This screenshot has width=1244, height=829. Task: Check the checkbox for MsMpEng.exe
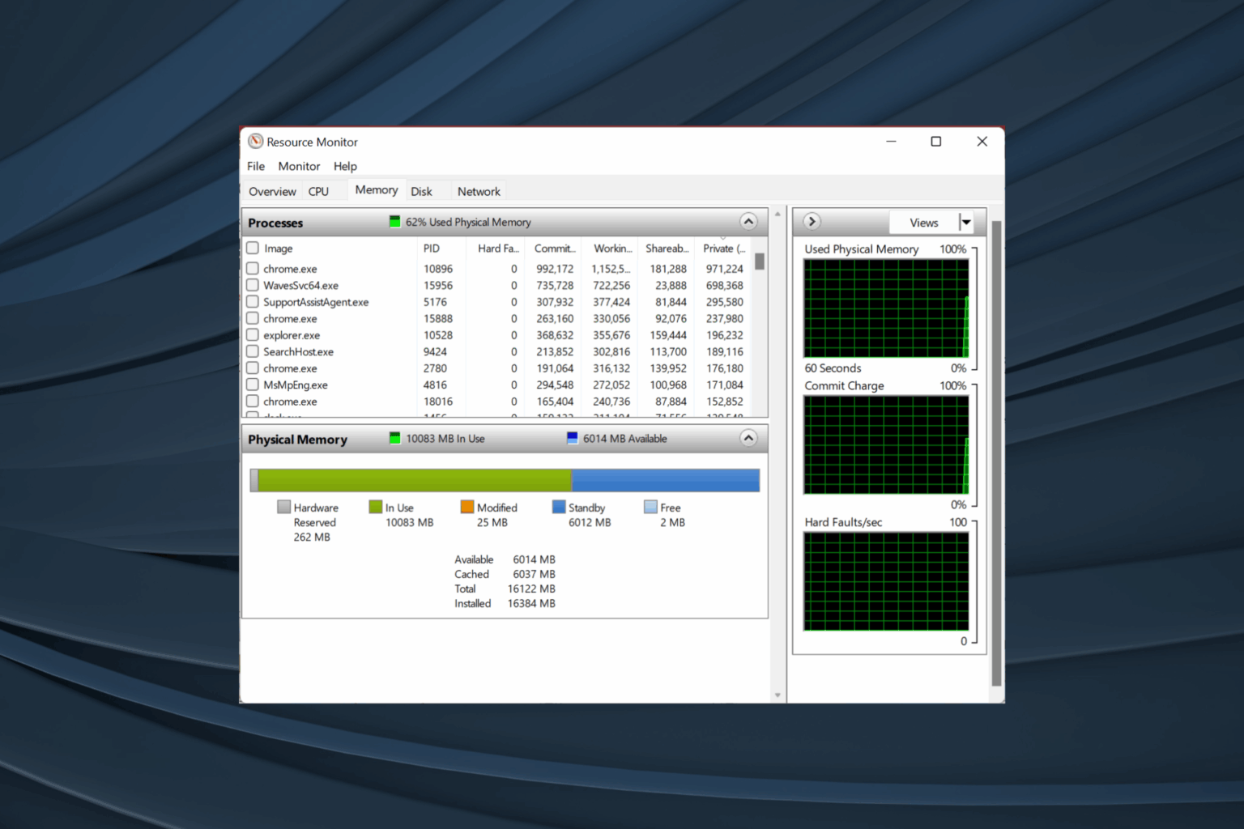[252, 385]
